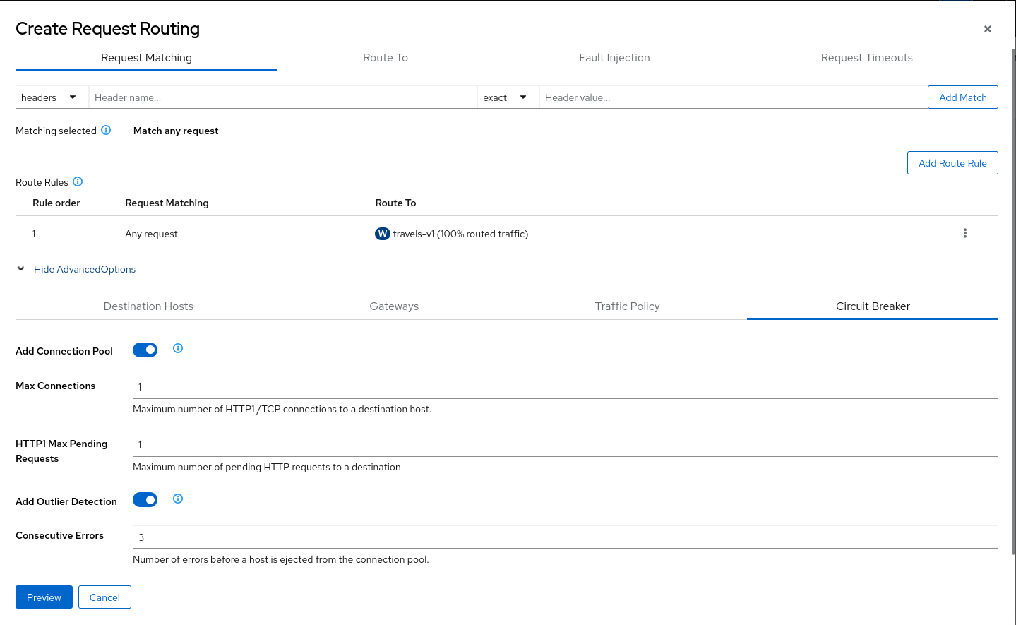Open kebab menu for route rule 1
The width and height of the screenshot is (1016, 625).
pyautogui.click(x=964, y=234)
